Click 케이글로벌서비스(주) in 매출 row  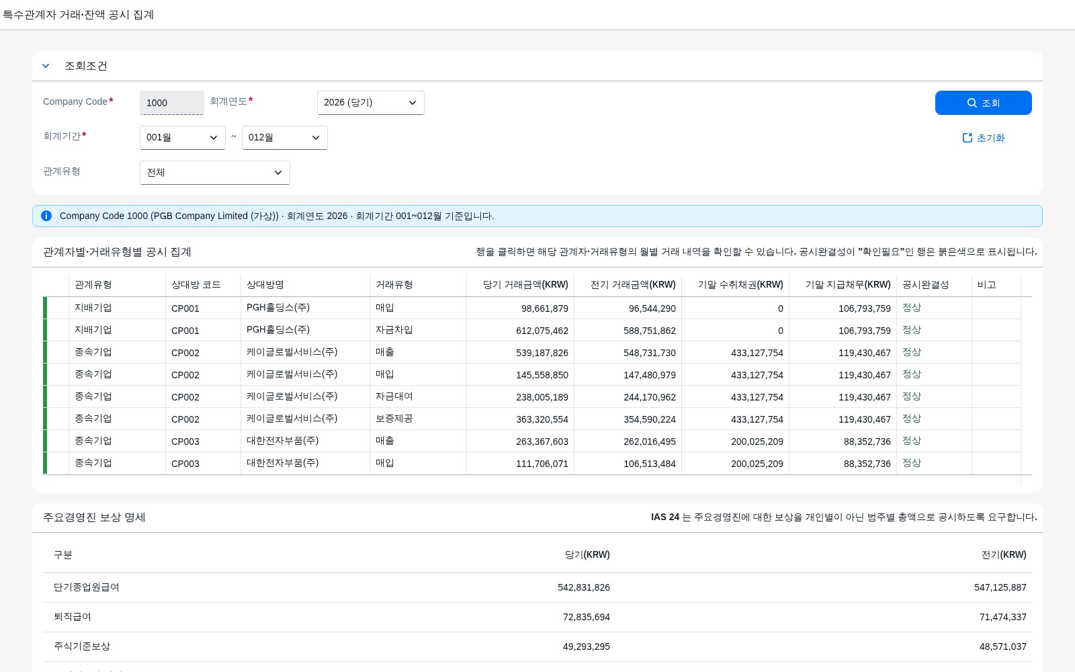(x=292, y=352)
